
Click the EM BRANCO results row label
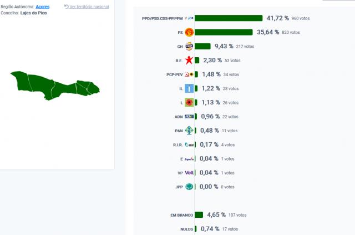pyautogui.click(x=181, y=214)
